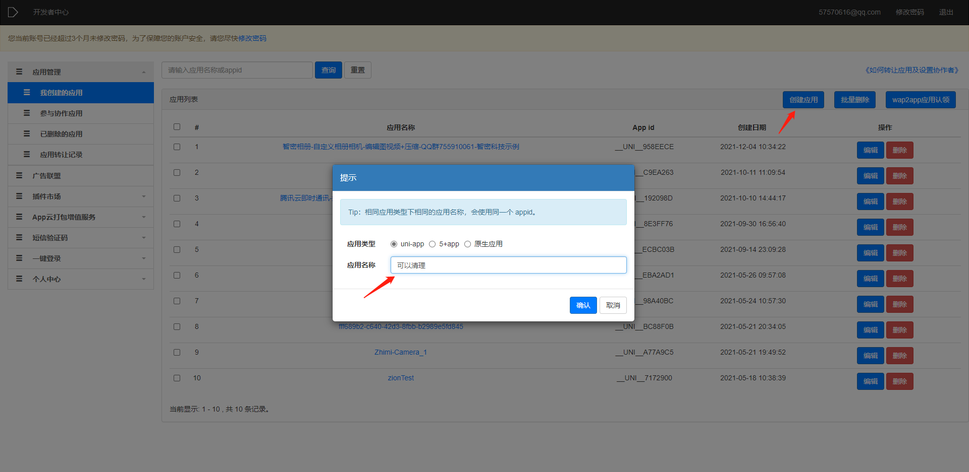
Task: Click 编辑 button for row 1
Action: [x=870, y=150]
